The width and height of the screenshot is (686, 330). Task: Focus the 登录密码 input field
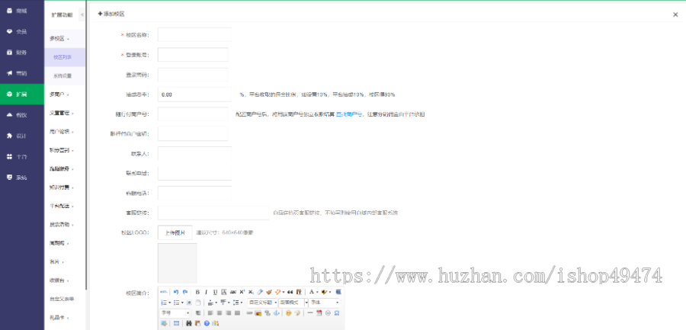(193, 75)
